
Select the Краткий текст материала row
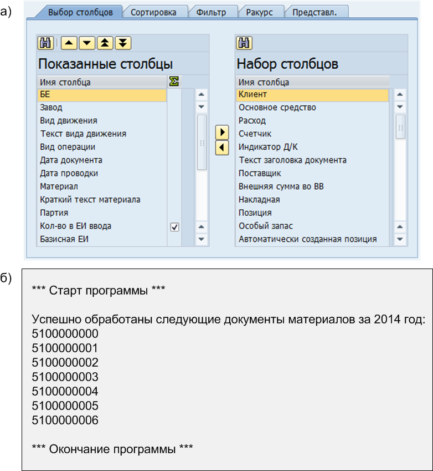[x=102, y=200]
